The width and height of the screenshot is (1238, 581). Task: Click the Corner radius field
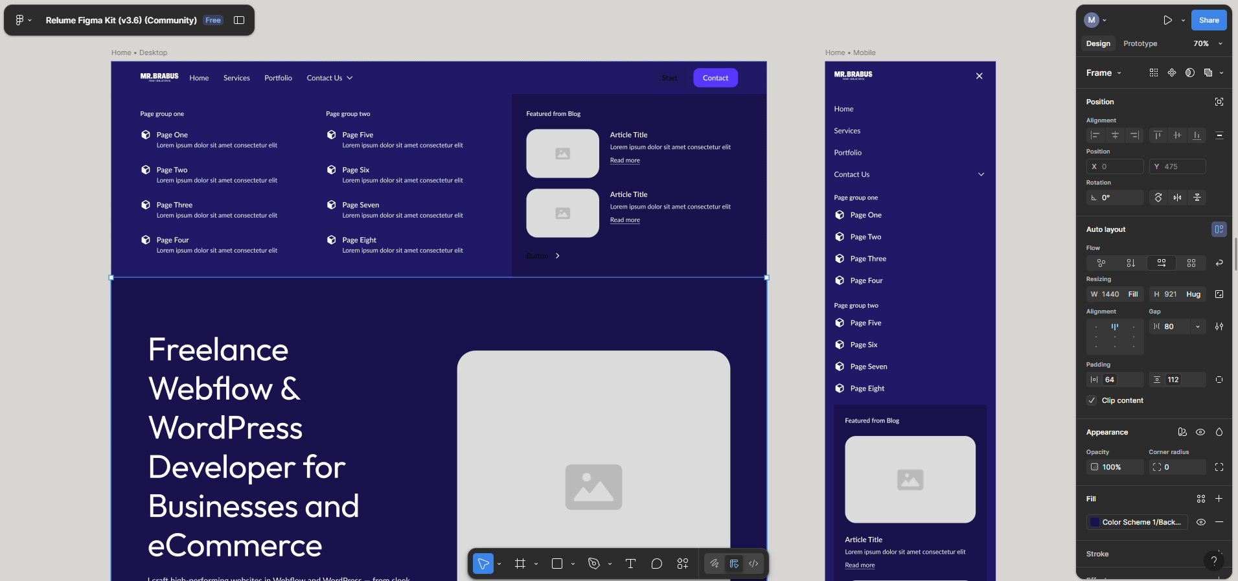coord(1177,467)
